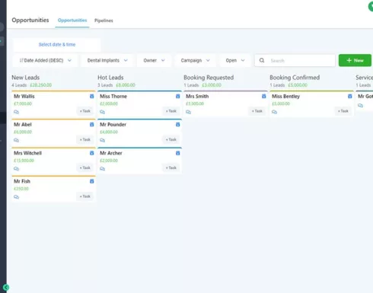The width and height of the screenshot is (373, 293).
Task: Open calendar icon on Mr Fish card
Action: (x=92, y=181)
